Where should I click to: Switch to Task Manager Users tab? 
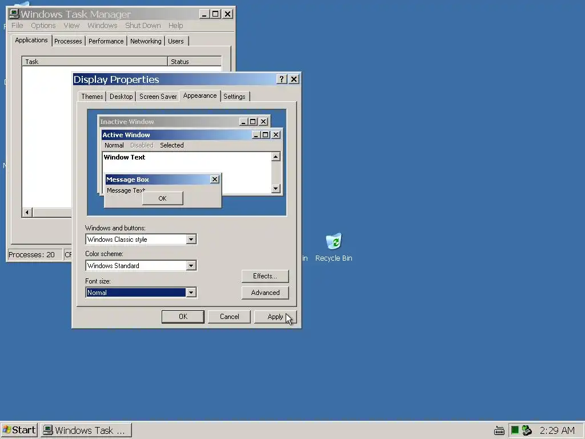[x=176, y=41]
